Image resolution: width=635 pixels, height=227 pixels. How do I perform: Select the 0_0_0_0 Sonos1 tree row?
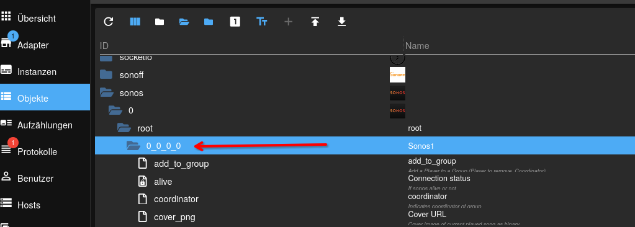click(364, 146)
